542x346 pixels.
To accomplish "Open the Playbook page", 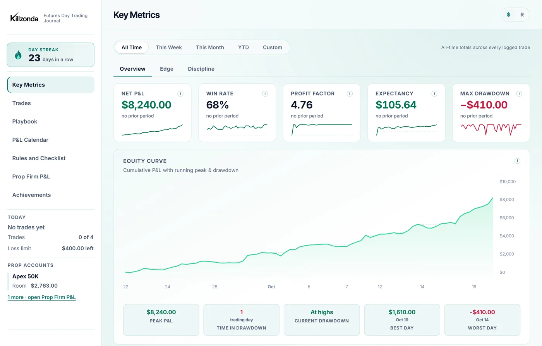I will tap(51, 122).
